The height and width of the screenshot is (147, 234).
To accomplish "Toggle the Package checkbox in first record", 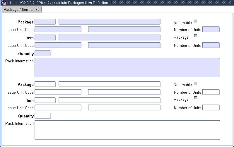I will 195,36.
